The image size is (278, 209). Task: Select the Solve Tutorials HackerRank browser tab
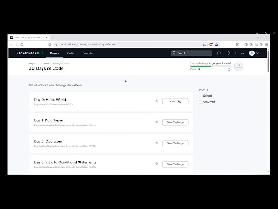point(29,38)
